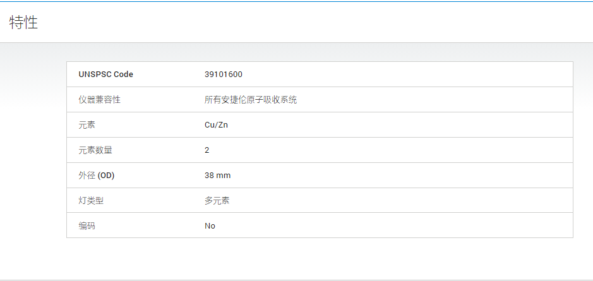Screen dimensions: 593x281
Task: Click the 外径 (OD) label
Action: [97, 176]
